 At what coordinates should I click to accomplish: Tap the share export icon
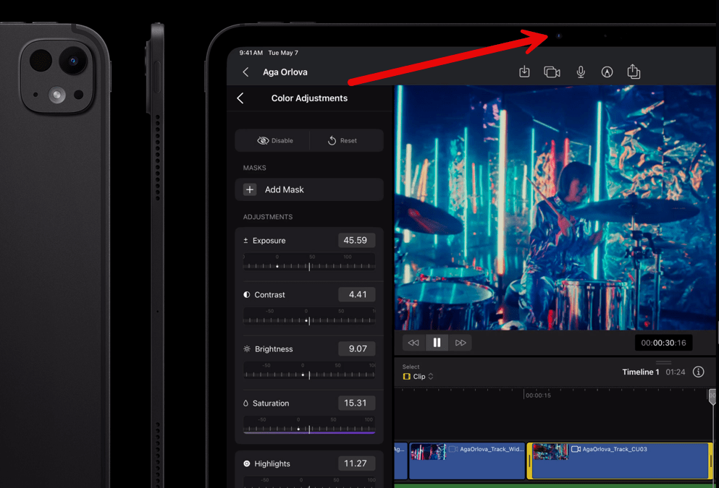coord(634,72)
